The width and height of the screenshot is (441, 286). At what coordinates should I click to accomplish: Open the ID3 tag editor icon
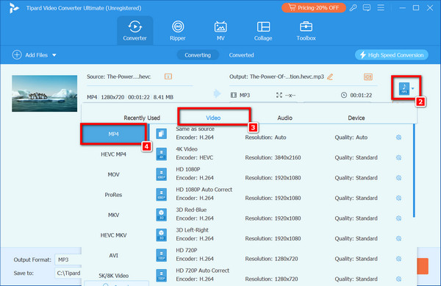coord(368,76)
